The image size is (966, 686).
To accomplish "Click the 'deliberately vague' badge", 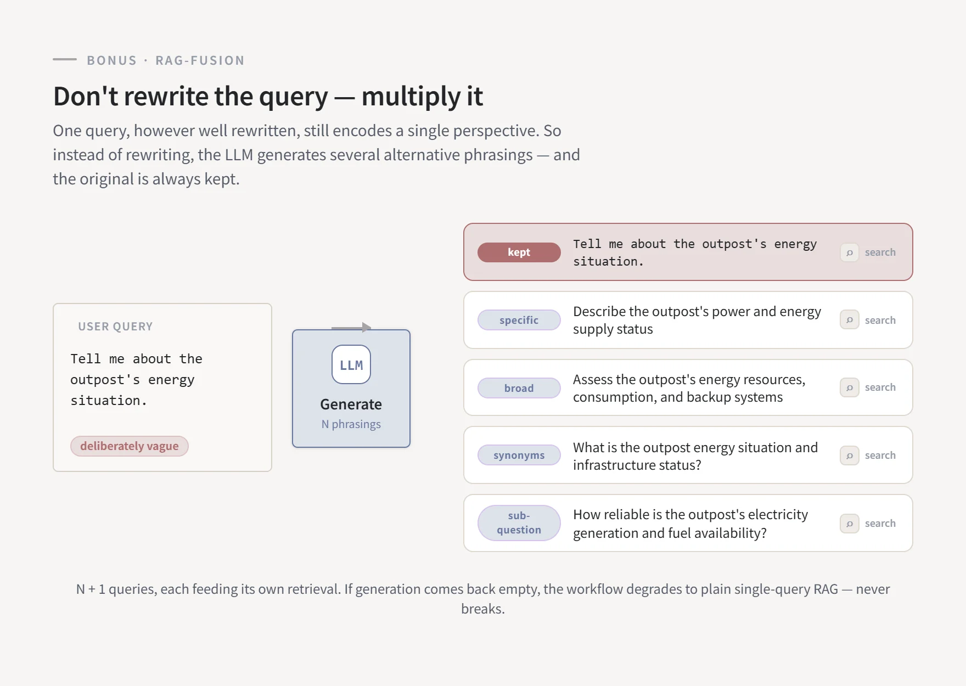I will (130, 446).
